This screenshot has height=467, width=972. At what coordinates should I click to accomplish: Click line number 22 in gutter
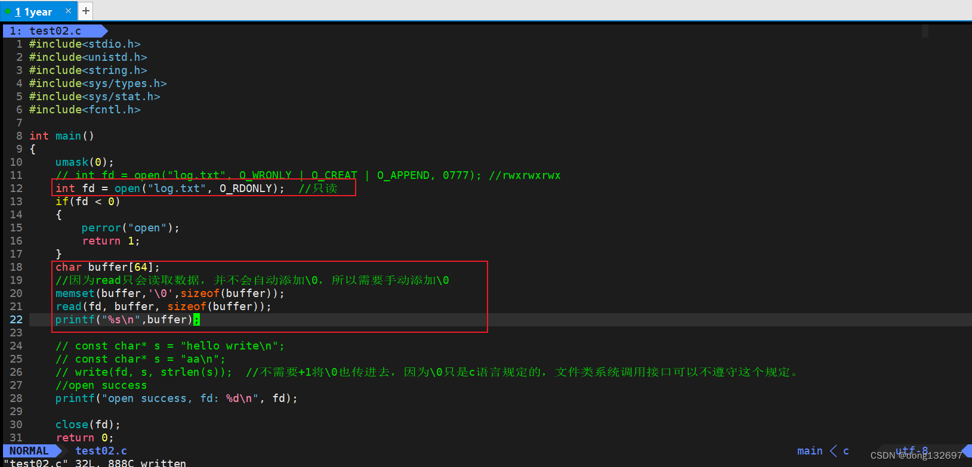point(16,320)
